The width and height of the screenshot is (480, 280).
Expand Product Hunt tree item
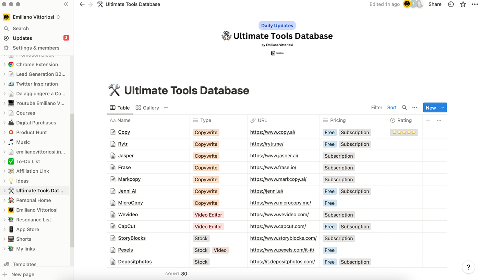(x=4, y=132)
